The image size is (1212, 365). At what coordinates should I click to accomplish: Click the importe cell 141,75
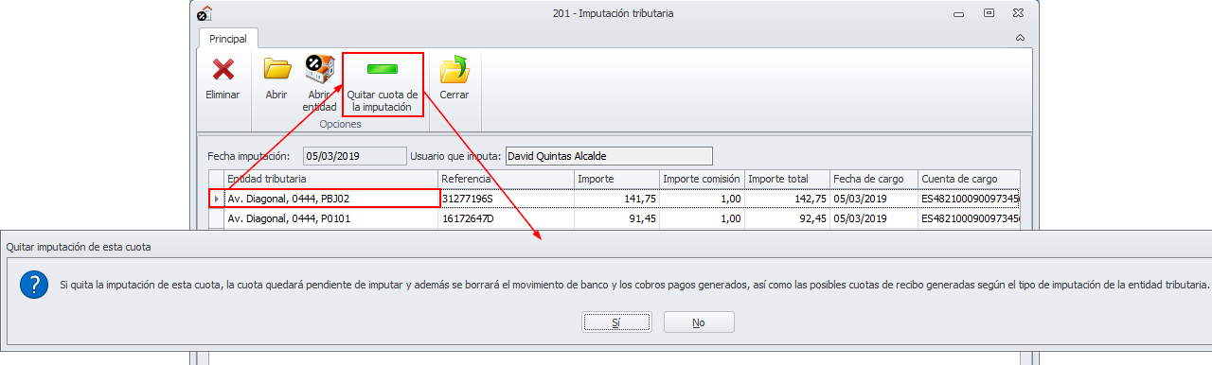[616, 199]
